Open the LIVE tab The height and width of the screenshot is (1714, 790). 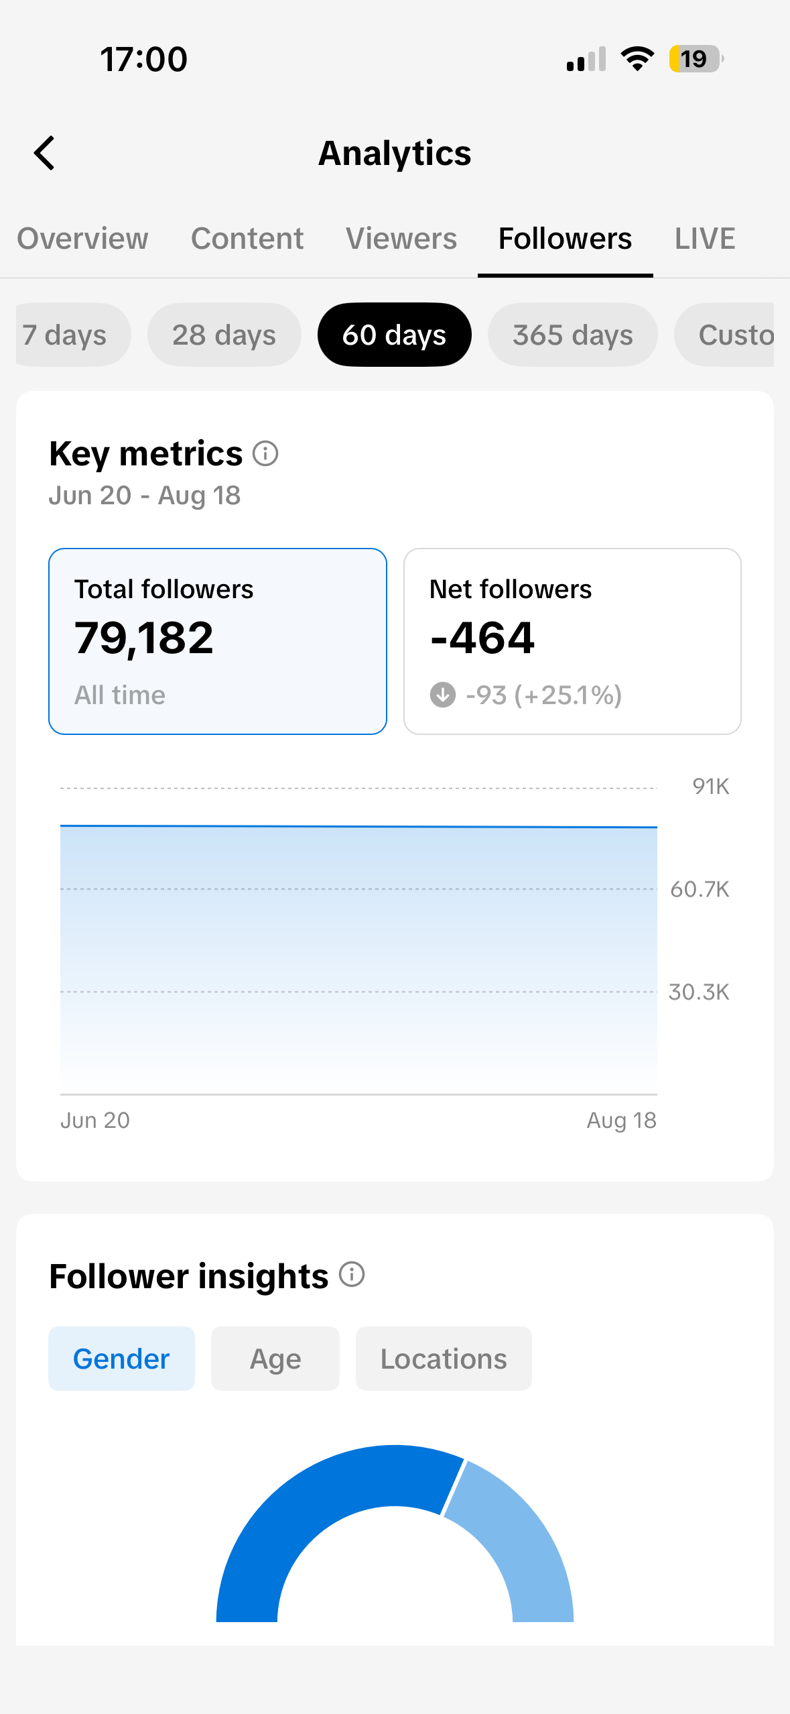[x=705, y=239]
